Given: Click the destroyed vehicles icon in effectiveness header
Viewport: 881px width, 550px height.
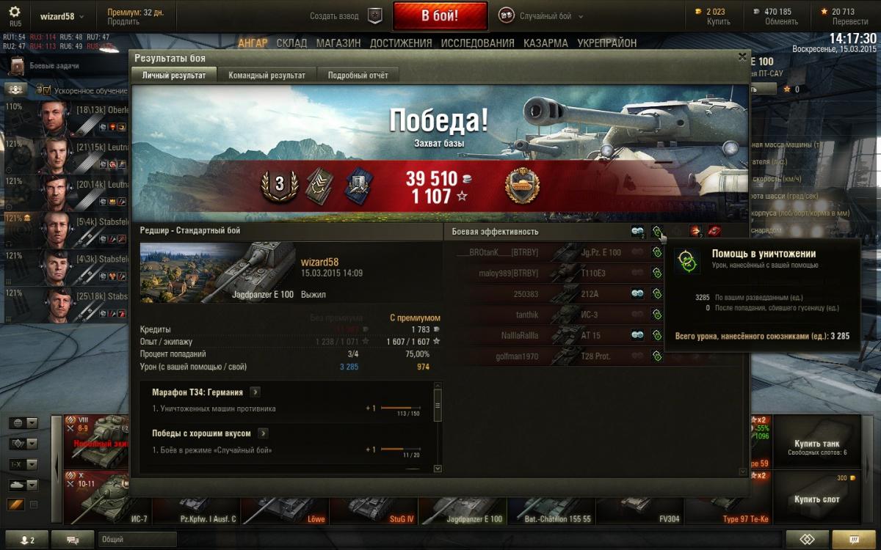Looking at the screenshot, I should coord(714,232).
